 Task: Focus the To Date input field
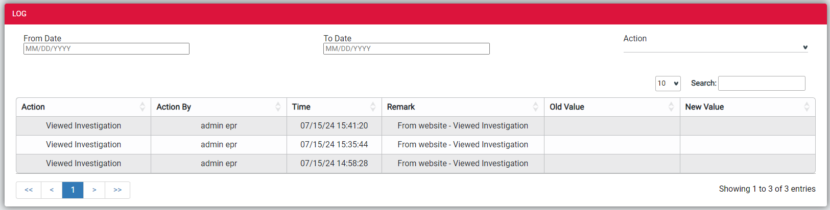(x=407, y=49)
